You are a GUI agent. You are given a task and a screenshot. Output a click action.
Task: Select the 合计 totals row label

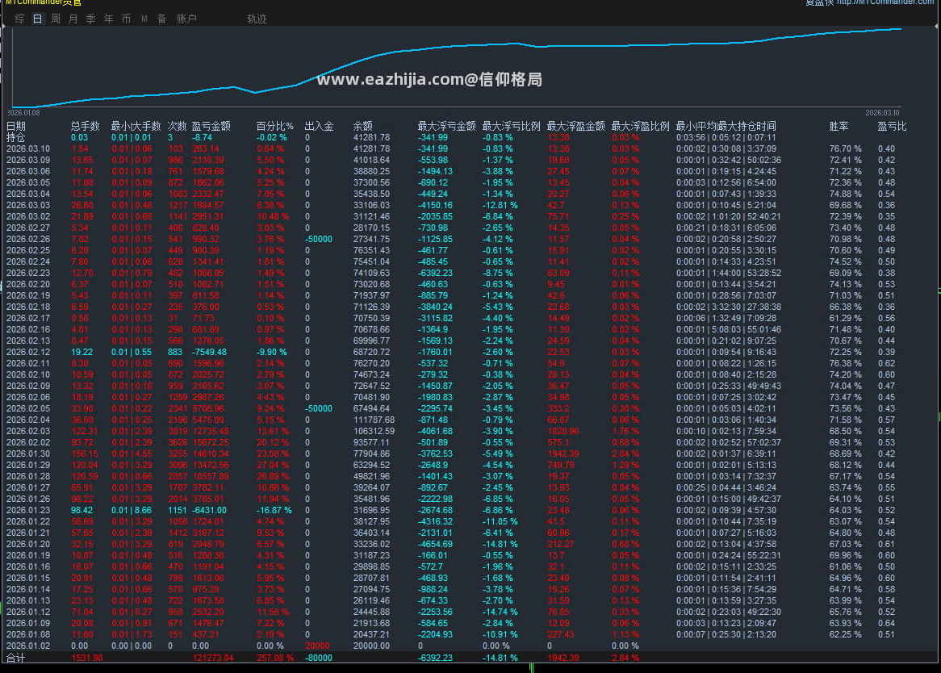point(16,658)
